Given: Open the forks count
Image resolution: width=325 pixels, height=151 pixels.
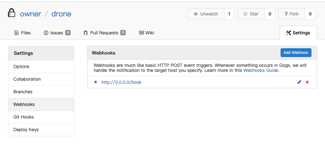Looking at the screenshot, I should click(310, 14).
